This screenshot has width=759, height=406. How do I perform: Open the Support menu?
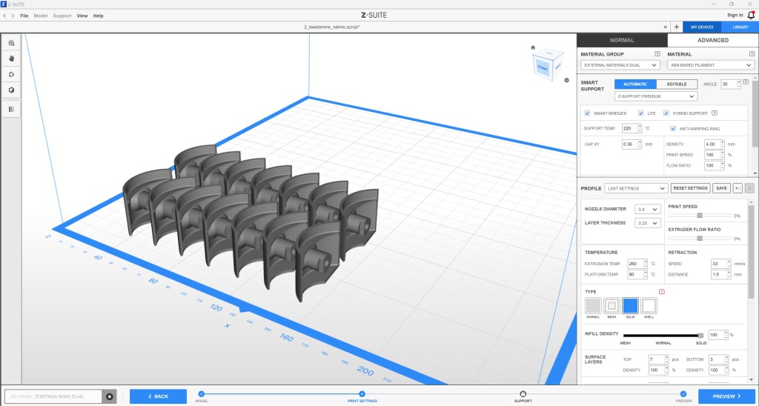[x=62, y=15]
